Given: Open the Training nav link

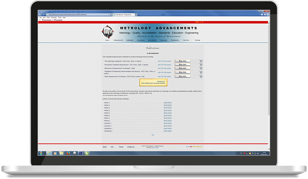Looking at the screenshot, I should pos(197,40).
